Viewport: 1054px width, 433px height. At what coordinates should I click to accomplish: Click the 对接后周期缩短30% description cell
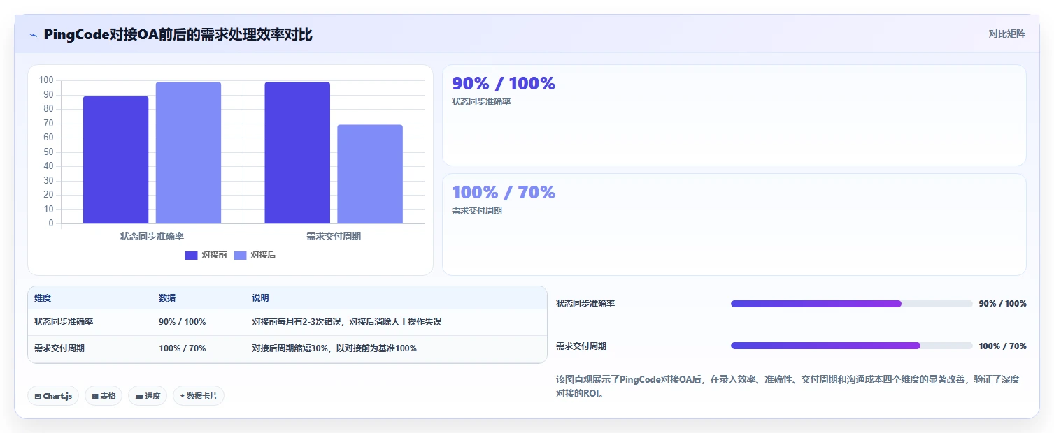point(334,348)
